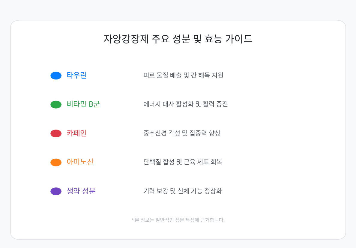
Task: Click the blue dot beside 타우린
Action: point(56,76)
